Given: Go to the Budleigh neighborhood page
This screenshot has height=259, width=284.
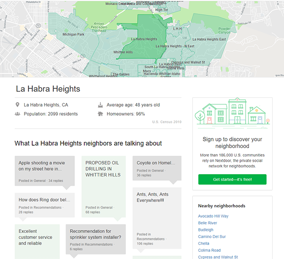Looking at the screenshot, I should tap(205, 230).
